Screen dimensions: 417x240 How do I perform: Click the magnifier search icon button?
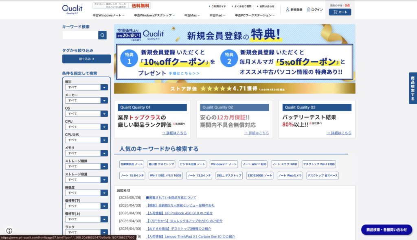[102, 35]
